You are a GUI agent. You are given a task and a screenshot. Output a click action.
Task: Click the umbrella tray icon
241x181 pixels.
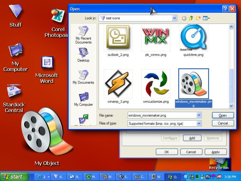tap(213, 176)
